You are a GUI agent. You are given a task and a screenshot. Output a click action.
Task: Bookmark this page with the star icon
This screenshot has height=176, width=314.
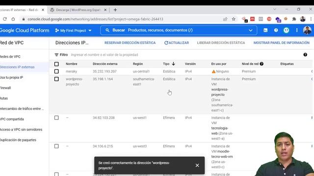click(x=234, y=19)
